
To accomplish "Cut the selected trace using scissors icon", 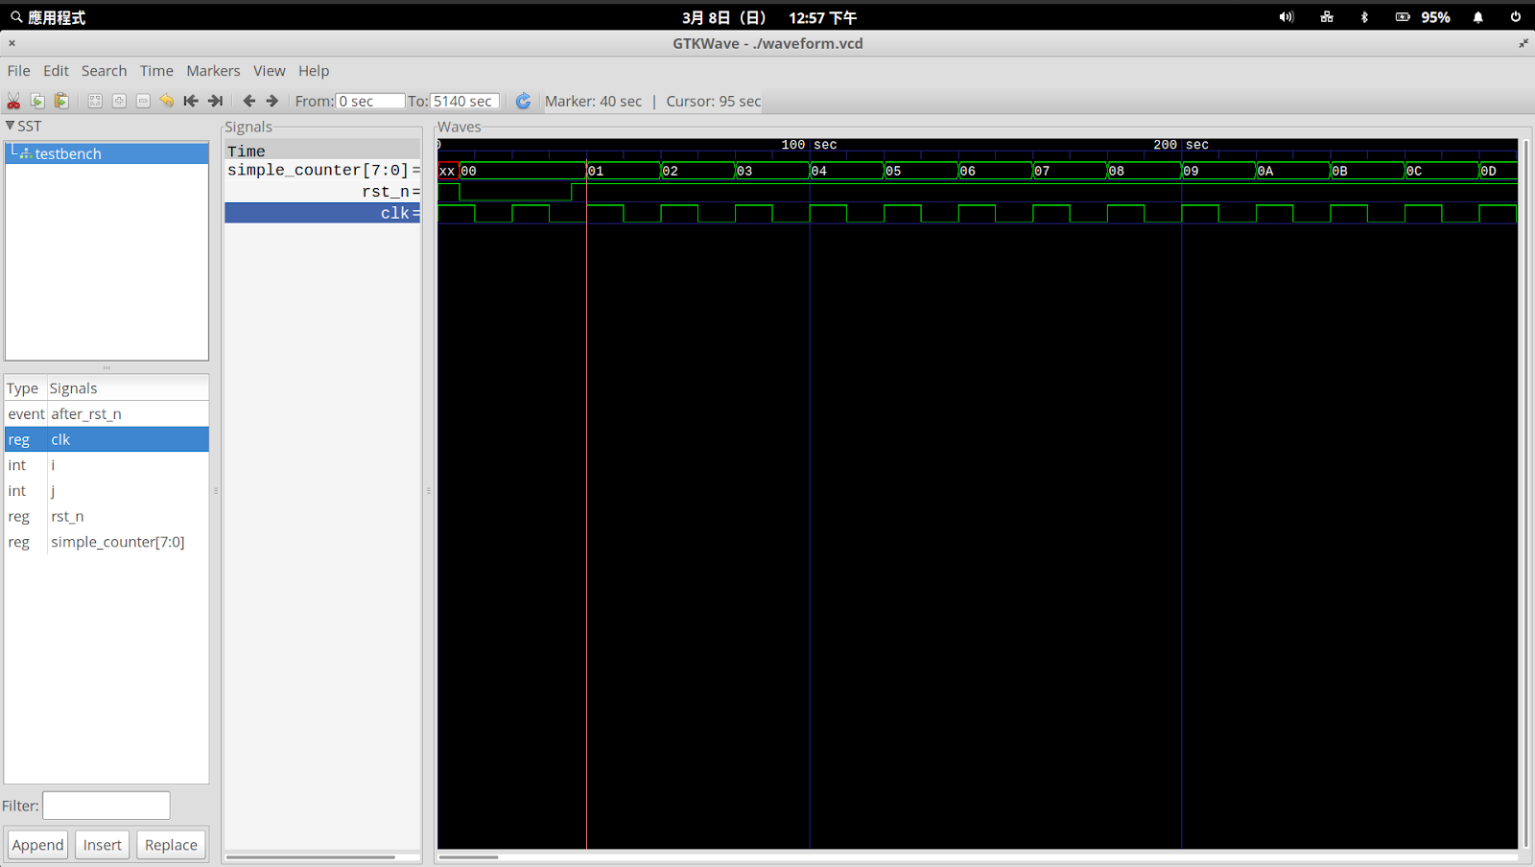I will (x=12, y=101).
